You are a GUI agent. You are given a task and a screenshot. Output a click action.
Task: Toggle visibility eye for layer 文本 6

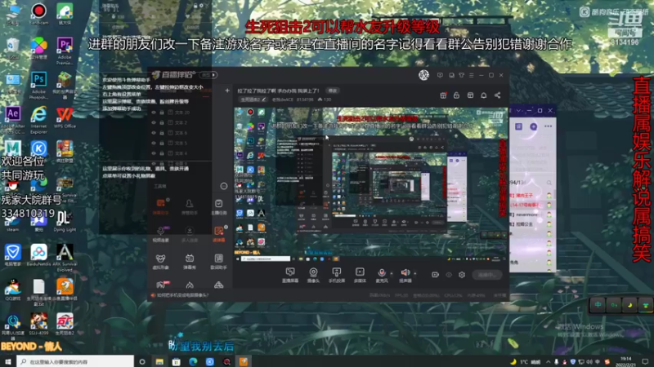click(154, 133)
